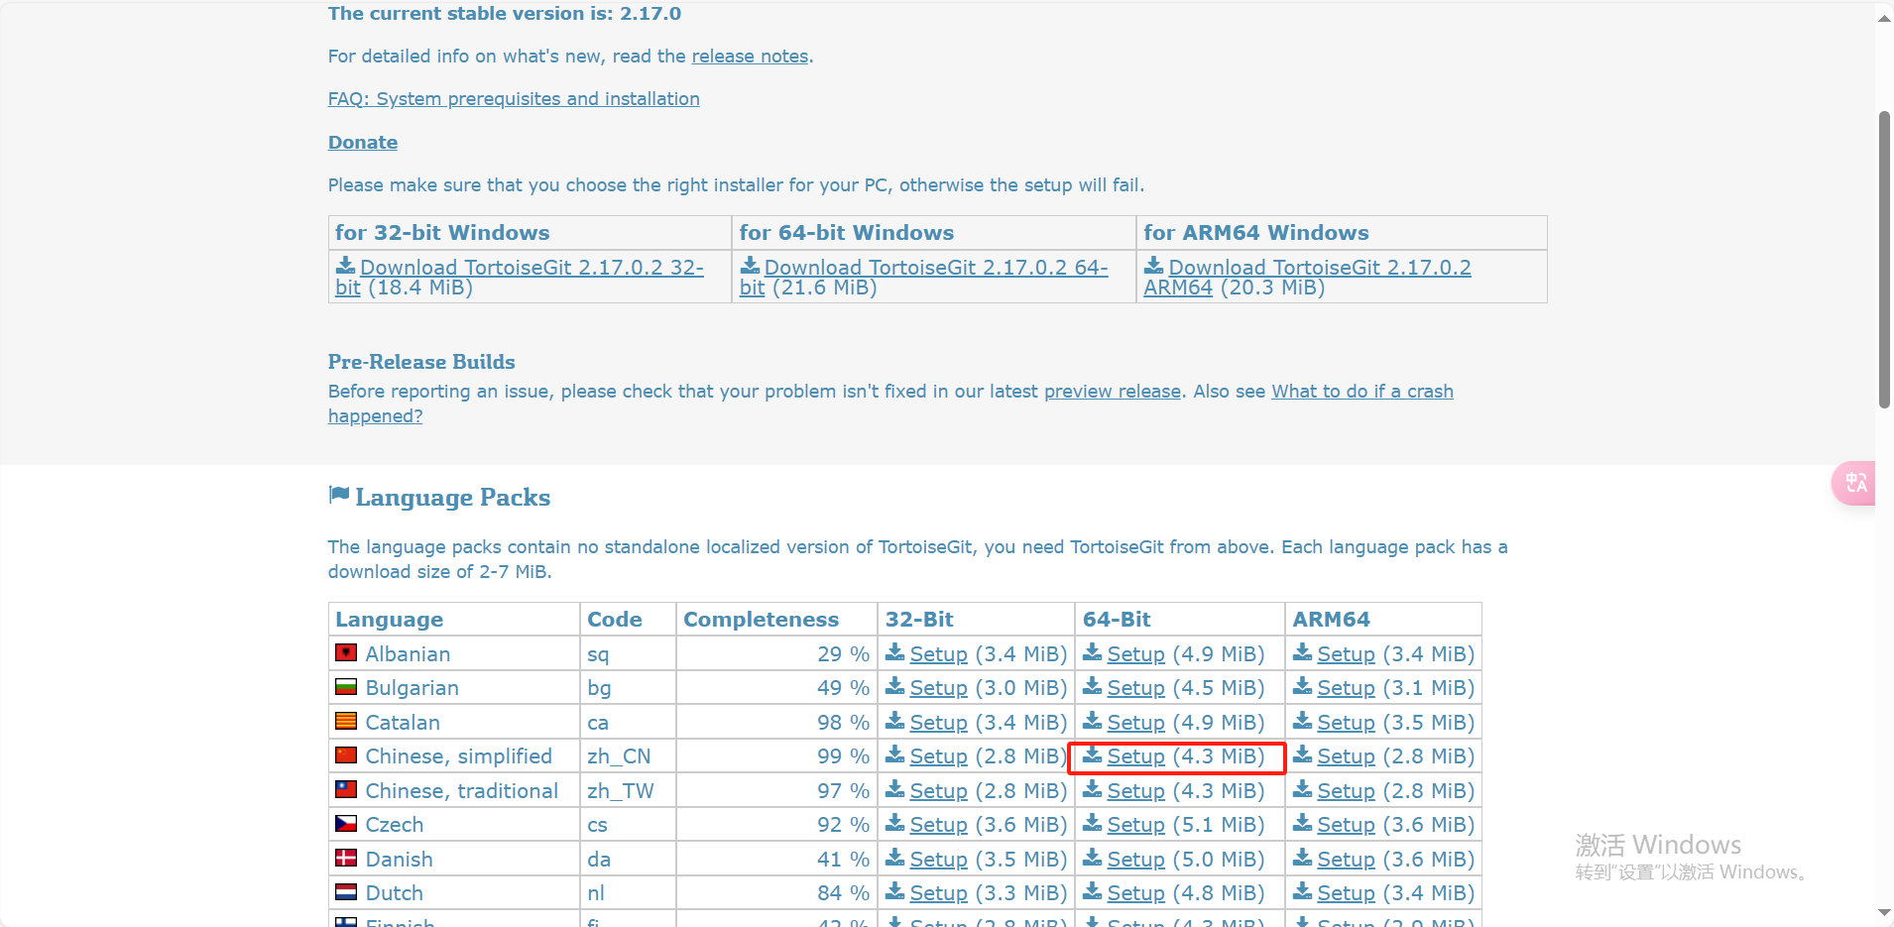The width and height of the screenshot is (1894, 927).
Task: Click Setup link for Czech 32-Bit
Action: (x=939, y=825)
